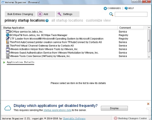Viewport: 152px width, 120px height.
Task: Click the wrench Settings icon
Action: pyautogui.click(x=59, y=14)
